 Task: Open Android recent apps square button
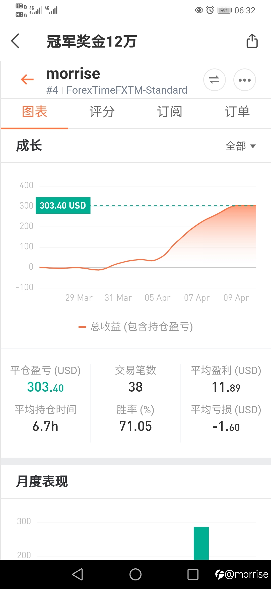[193, 574]
